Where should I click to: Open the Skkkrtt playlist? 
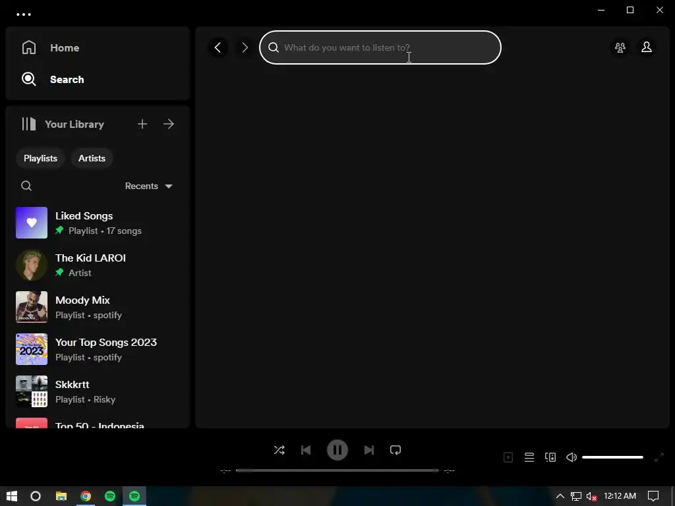tap(98, 391)
